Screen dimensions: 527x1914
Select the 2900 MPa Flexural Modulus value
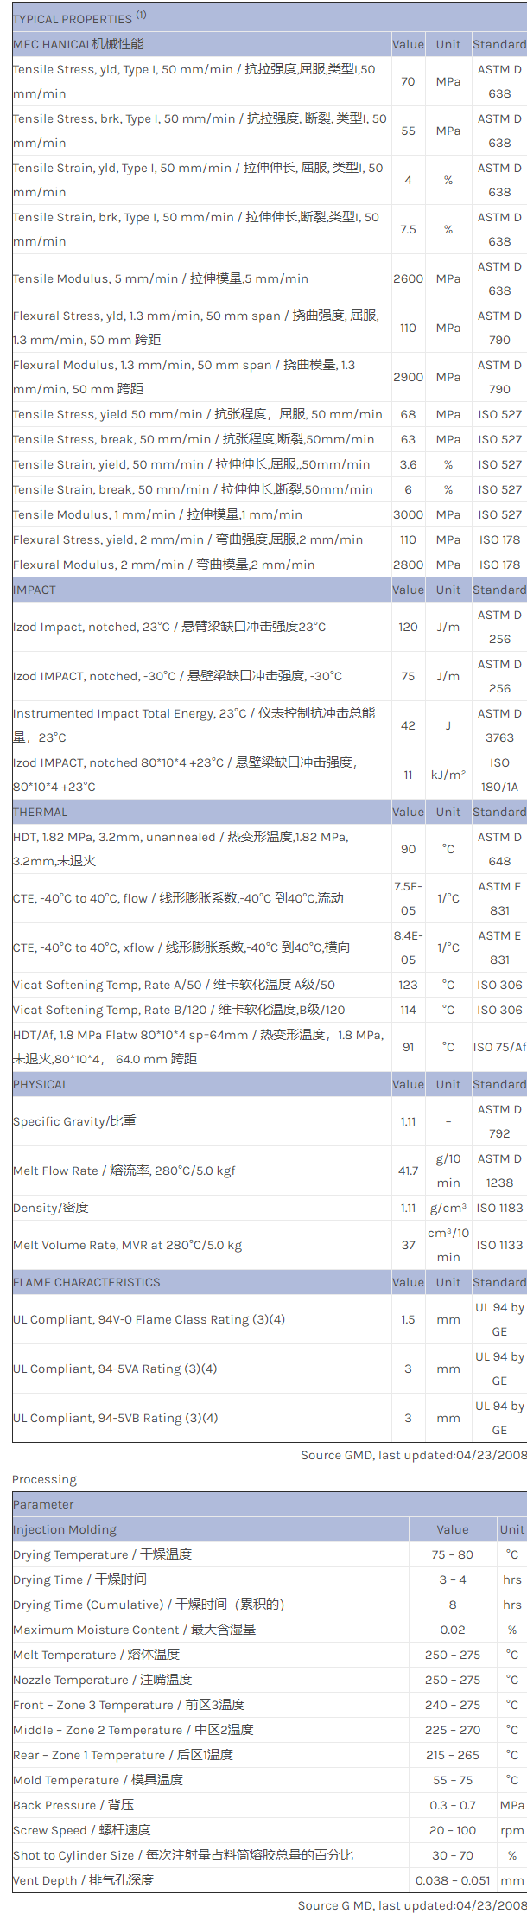pos(408,377)
